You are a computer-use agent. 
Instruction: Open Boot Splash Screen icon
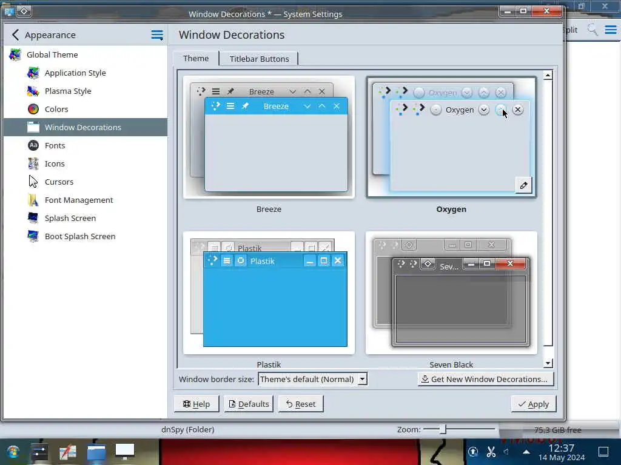point(33,237)
